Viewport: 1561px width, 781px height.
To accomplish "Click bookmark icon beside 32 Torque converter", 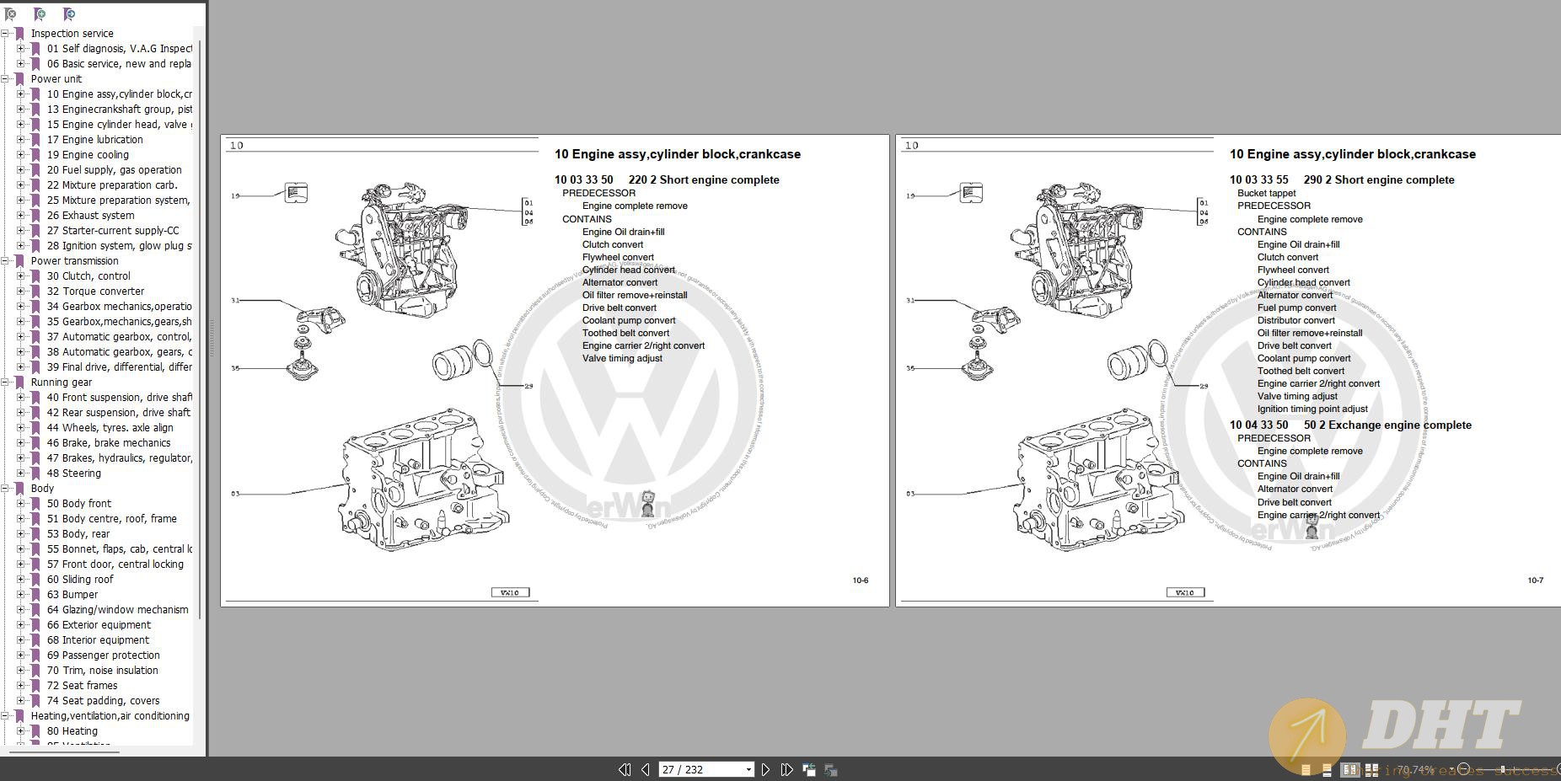I will pos(35,292).
